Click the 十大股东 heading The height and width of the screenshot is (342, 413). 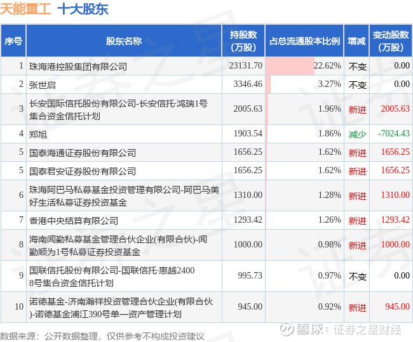point(83,10)
